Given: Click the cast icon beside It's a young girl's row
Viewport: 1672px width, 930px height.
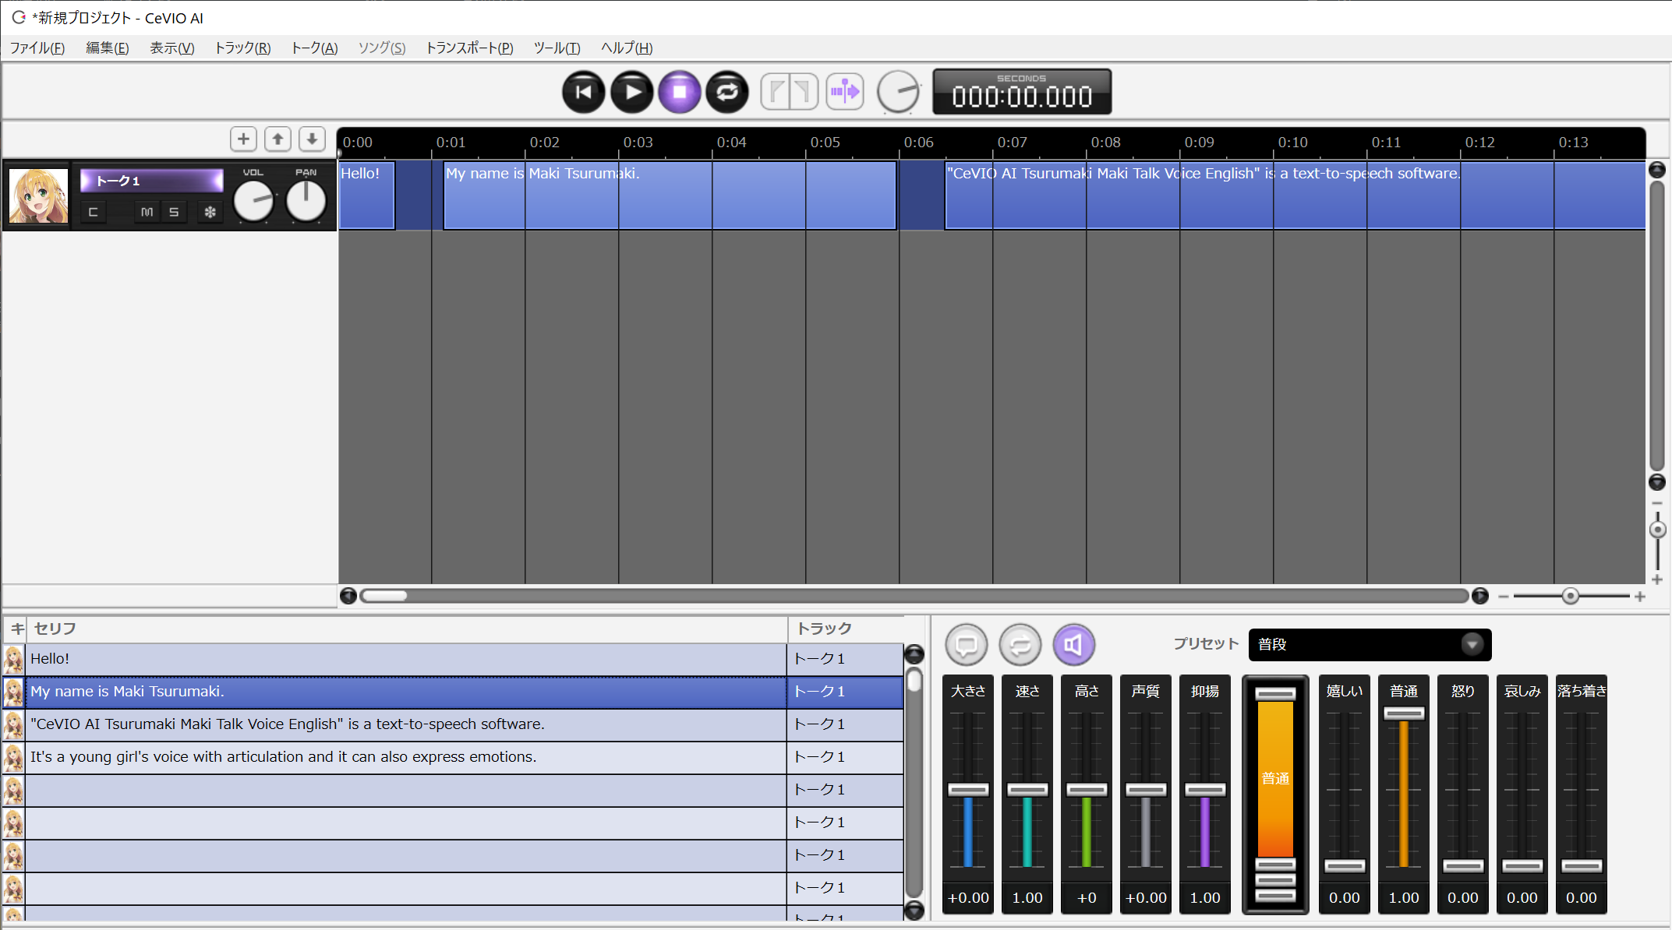Looking at the screenshot, I should pos(13,758).
